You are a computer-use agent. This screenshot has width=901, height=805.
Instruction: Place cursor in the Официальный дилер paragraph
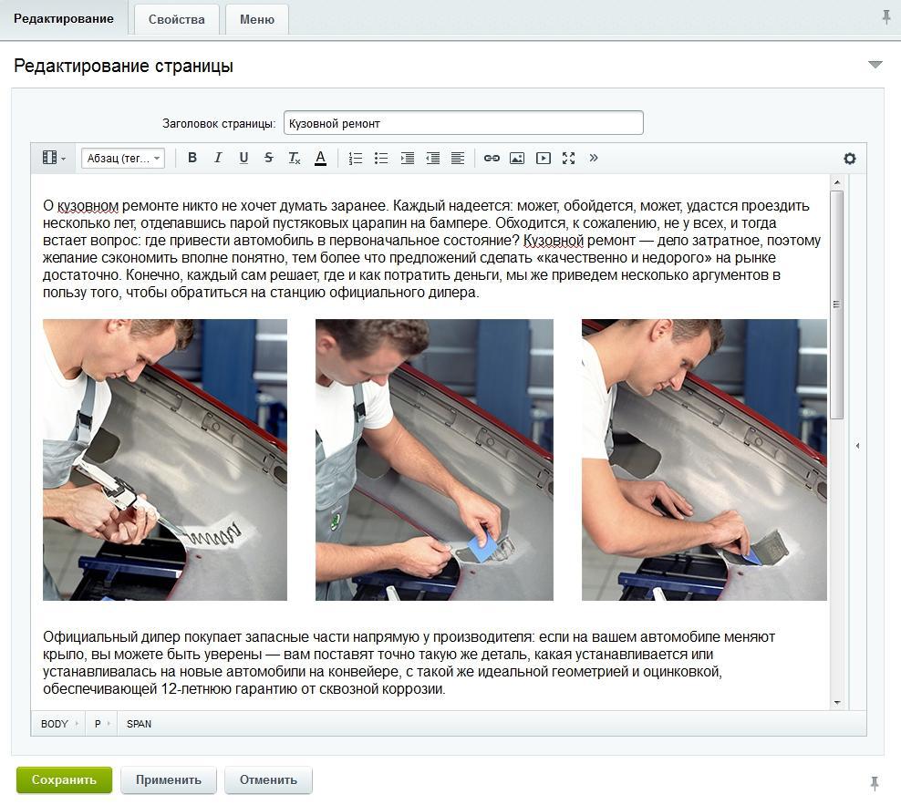click(x=409, y=663)
